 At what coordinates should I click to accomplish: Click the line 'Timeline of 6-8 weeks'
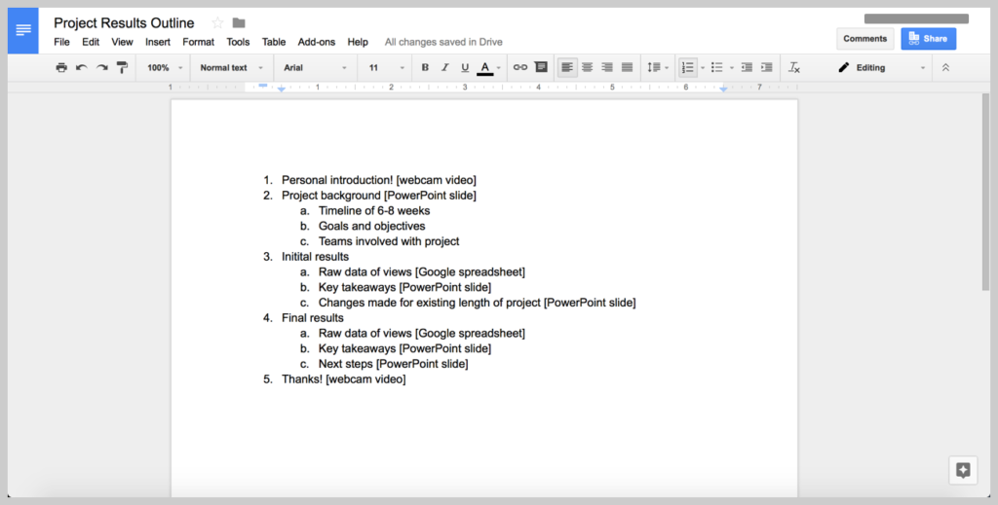pos(374,210)
